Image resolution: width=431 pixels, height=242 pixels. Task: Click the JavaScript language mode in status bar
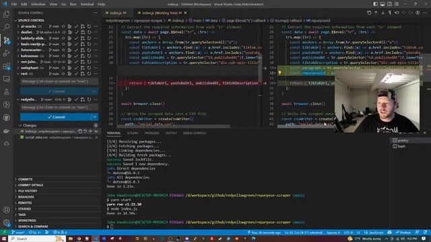(376, 233)
